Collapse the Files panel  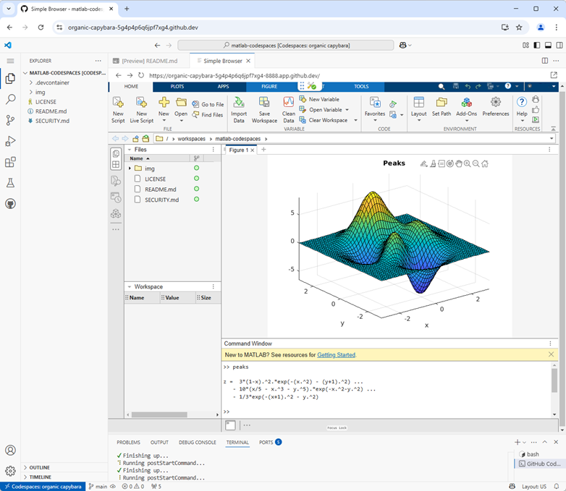(129, 149)
